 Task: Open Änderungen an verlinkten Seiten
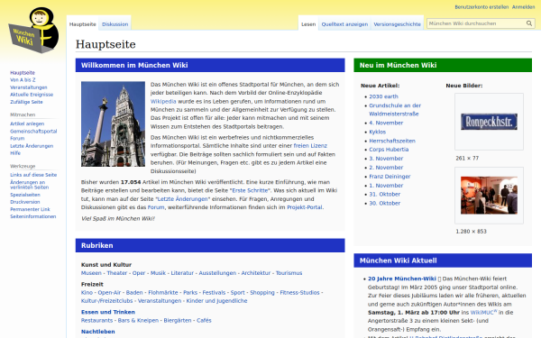tap(30, 185)
